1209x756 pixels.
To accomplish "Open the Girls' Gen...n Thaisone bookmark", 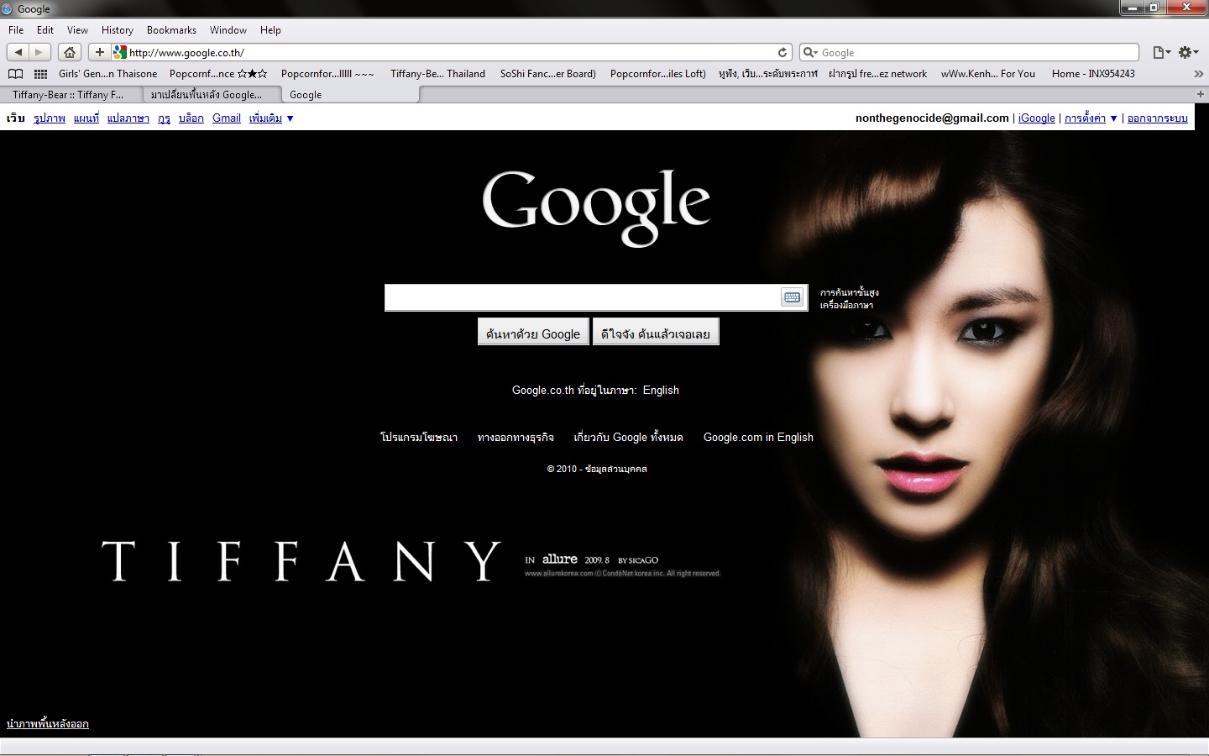I will pos(107,74).
